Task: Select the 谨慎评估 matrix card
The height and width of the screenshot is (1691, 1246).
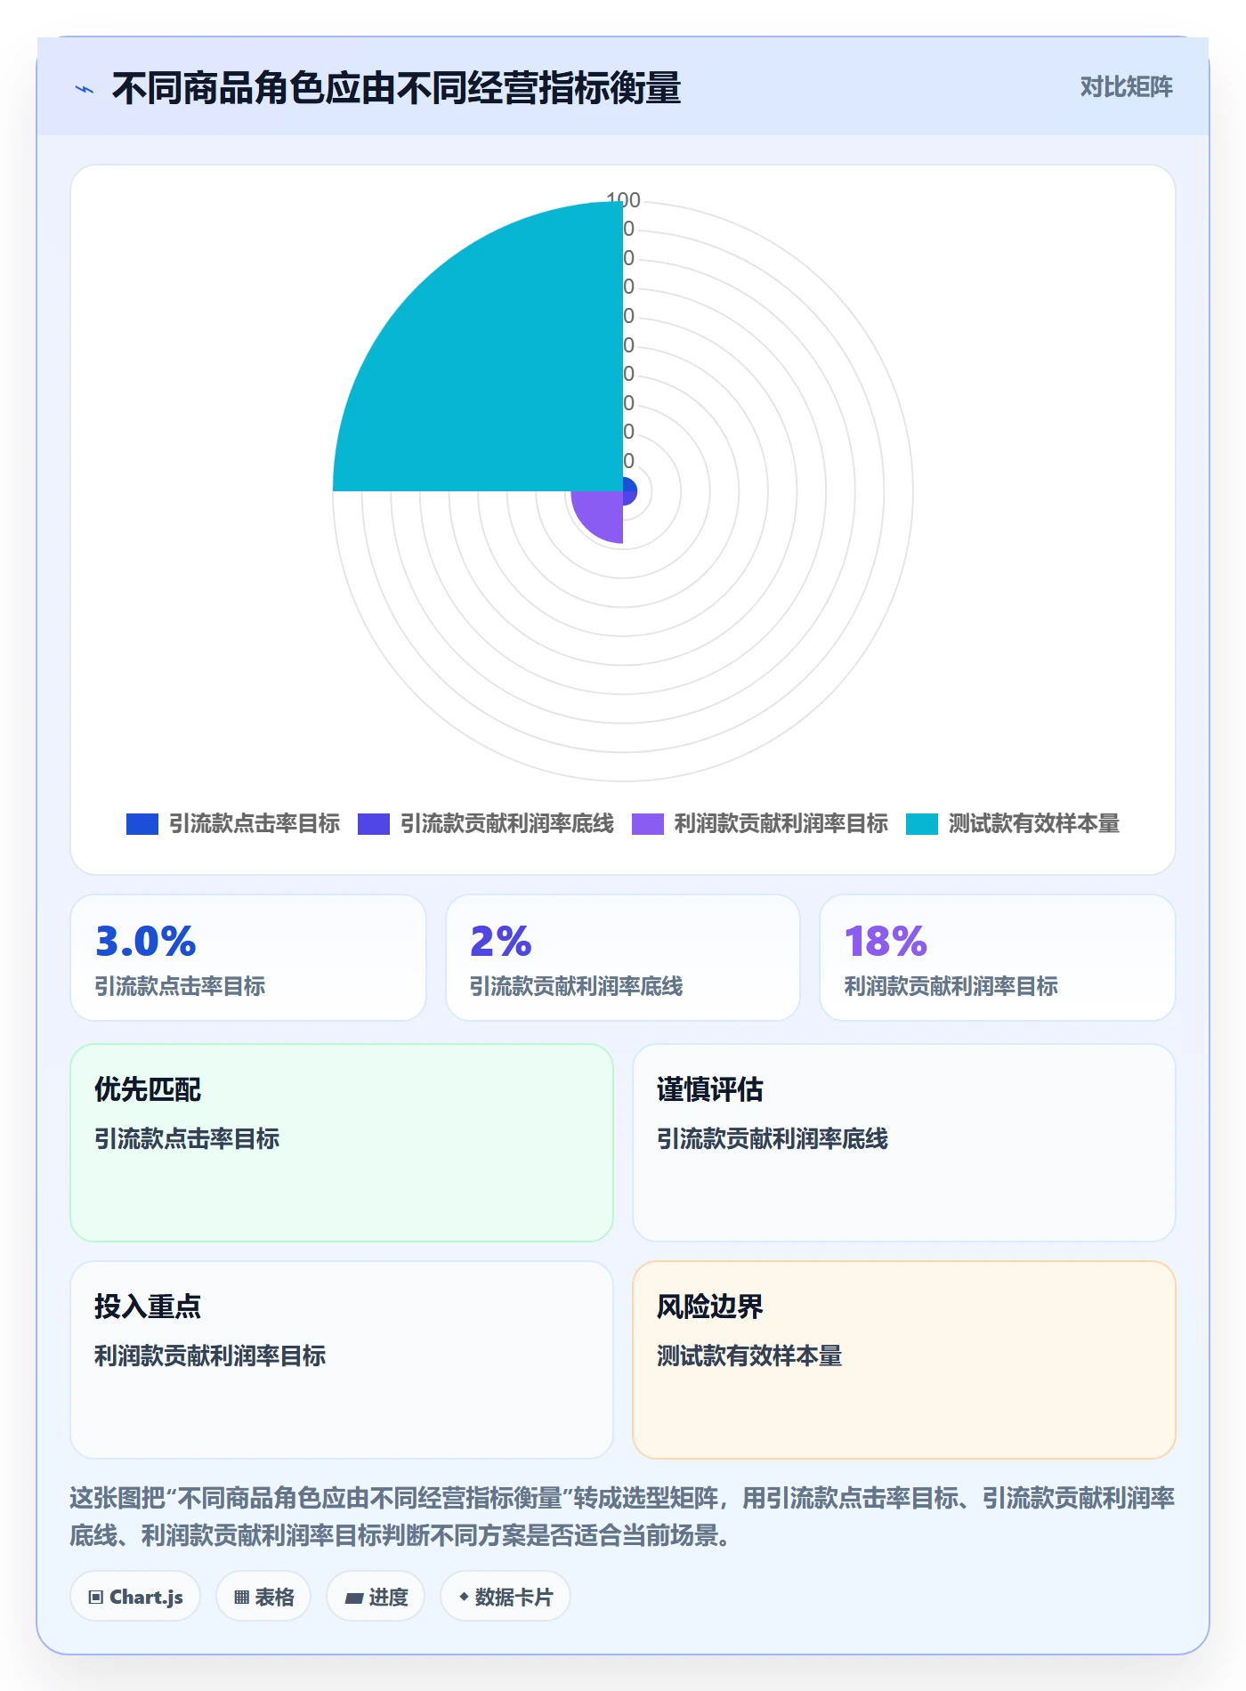Action: (904, 1143)
